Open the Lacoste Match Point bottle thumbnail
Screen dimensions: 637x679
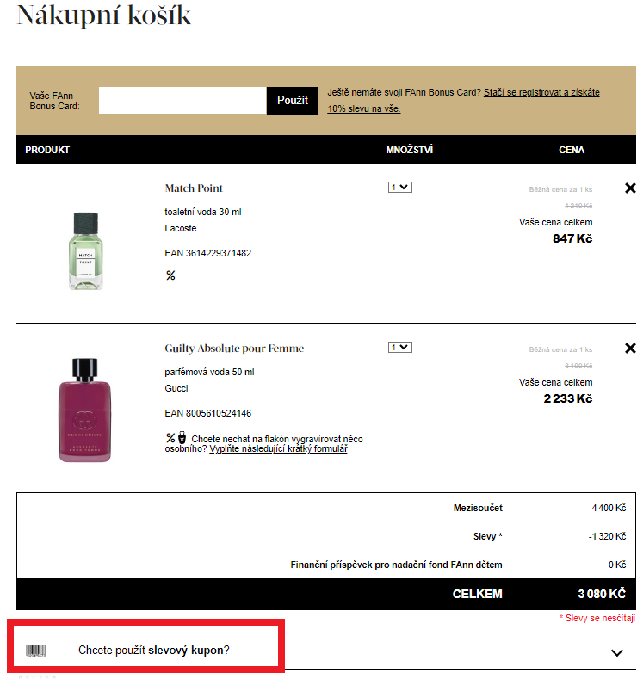click(84, 249)
